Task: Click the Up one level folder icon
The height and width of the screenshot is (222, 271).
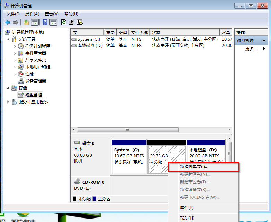Action: point(26,22)
